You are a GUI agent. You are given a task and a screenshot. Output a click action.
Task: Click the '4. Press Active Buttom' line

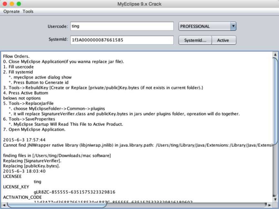tap(25, 93)
